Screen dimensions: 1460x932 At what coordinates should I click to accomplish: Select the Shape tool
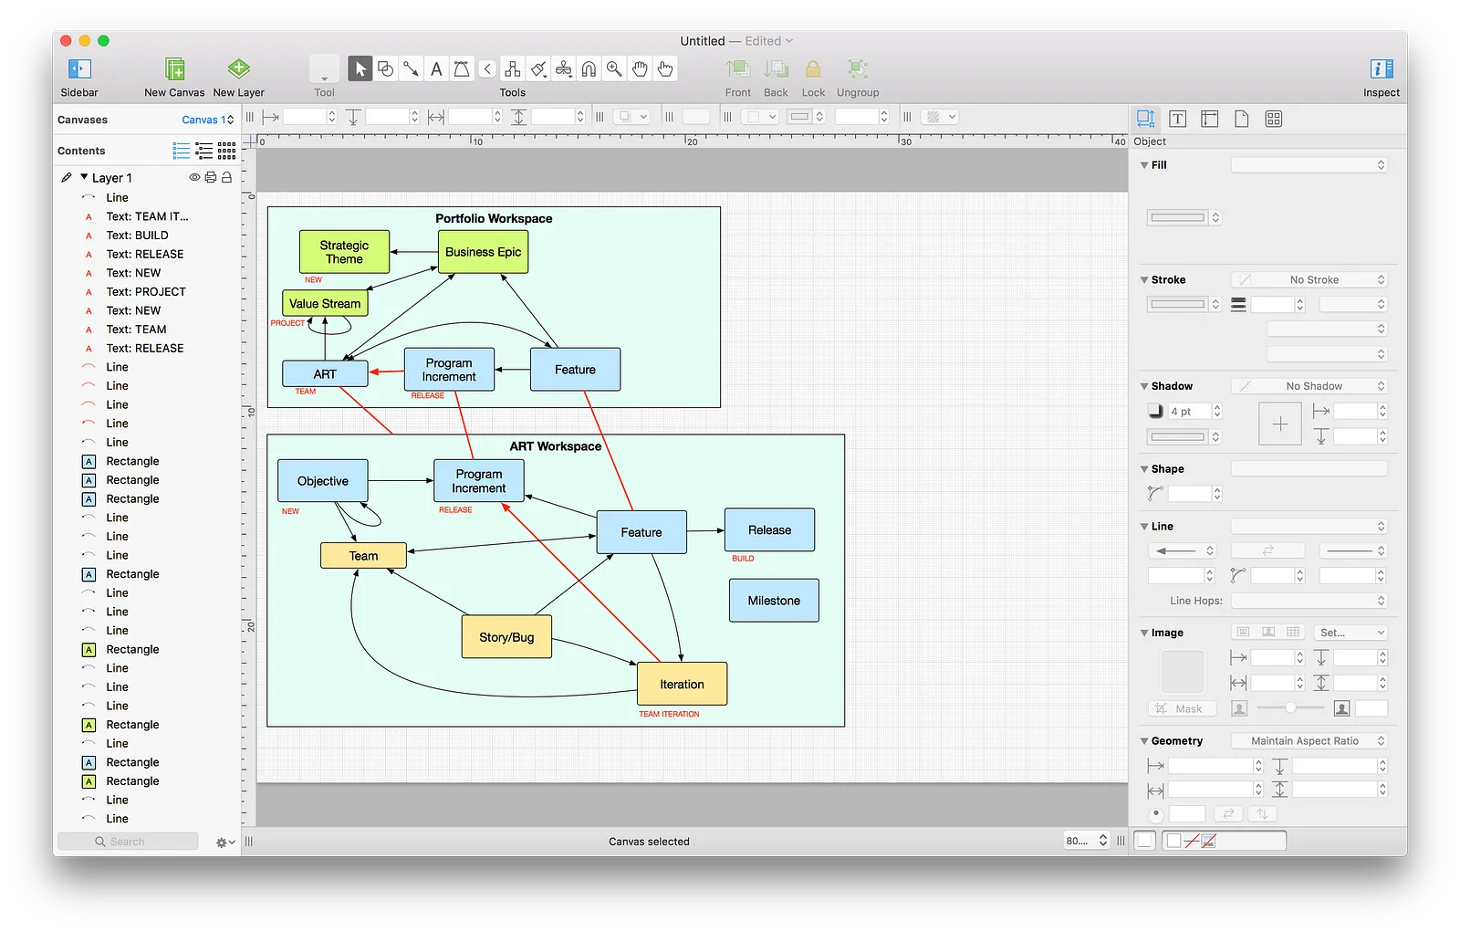pyautogui.click(x=385, y=68)
